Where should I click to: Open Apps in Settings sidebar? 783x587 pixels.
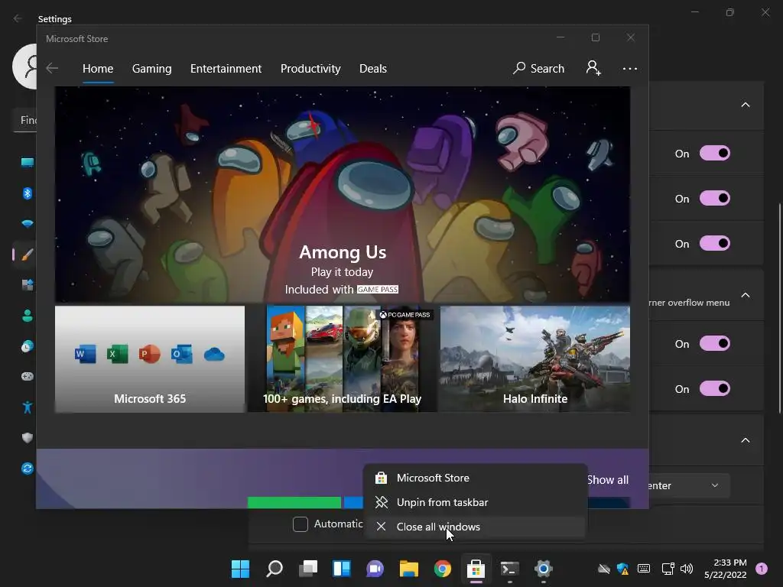(28, 285)
